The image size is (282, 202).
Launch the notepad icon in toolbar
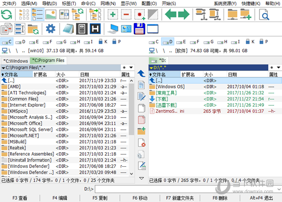pos(68,29)
